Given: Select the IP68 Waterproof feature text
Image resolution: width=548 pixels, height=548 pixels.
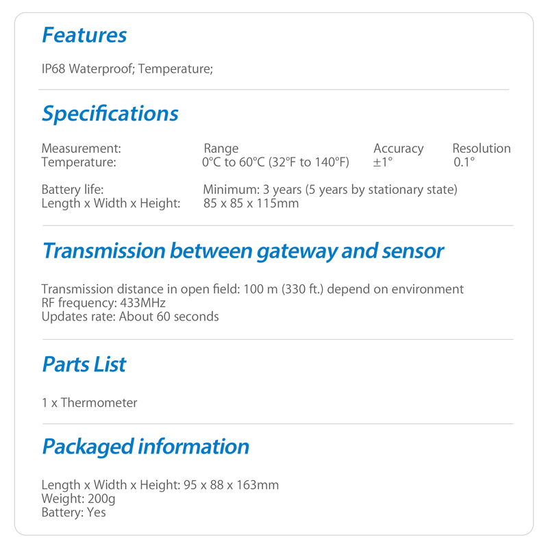Looking at the screenshot, I should click(x=88, y=68).
